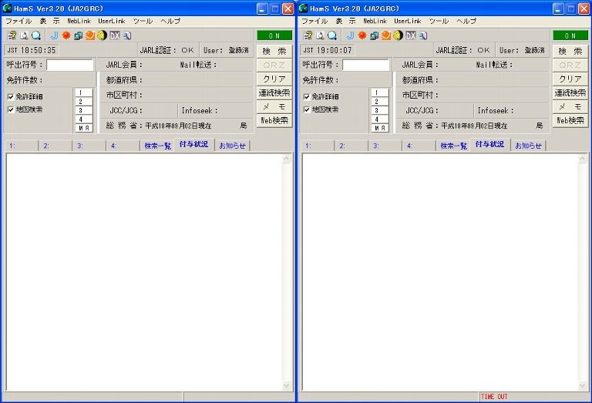Click the networked computers icon in 19:00:07 window
The image size is (592, 403).
[374, 35]
